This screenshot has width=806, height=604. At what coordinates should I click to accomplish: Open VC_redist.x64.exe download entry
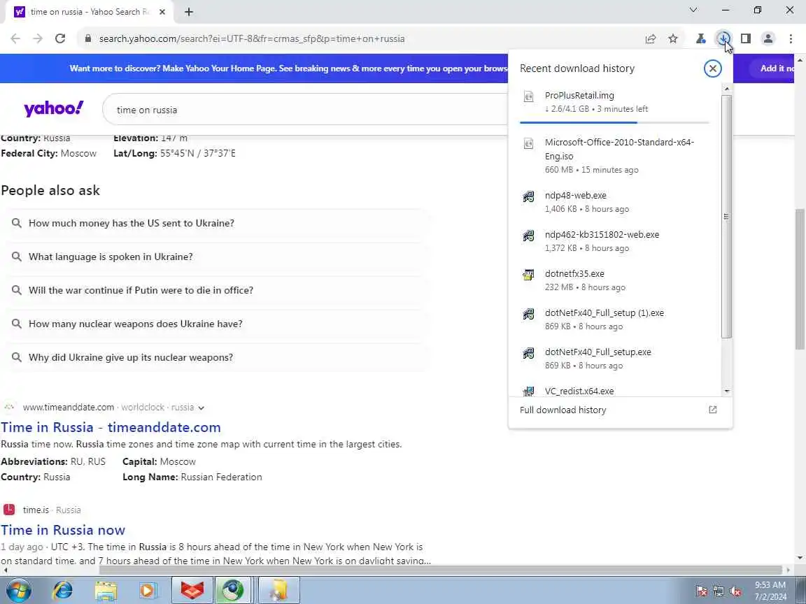pos(615,391)
